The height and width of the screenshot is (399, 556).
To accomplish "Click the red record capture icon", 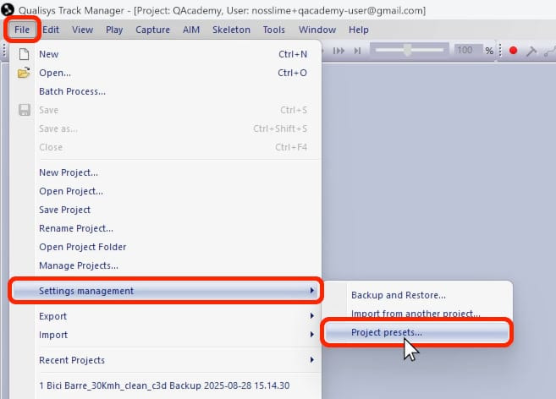I will tap(513, 51).
